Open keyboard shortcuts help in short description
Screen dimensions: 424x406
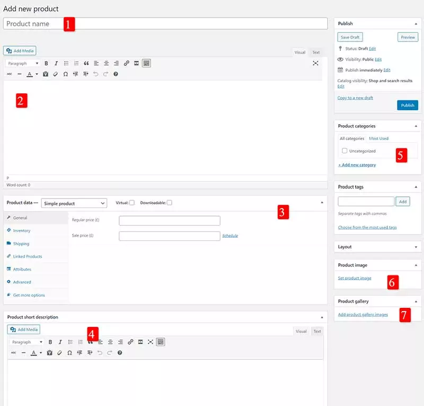tap(120, 352)
